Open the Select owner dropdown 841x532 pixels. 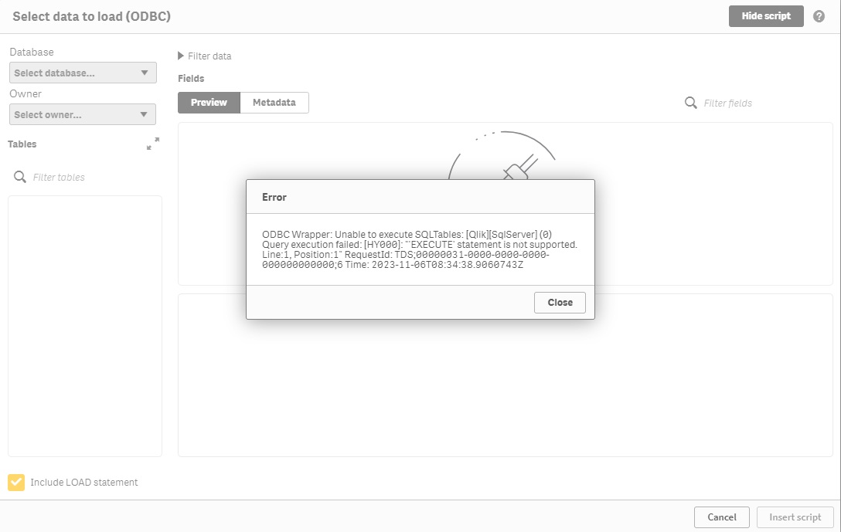83,115
